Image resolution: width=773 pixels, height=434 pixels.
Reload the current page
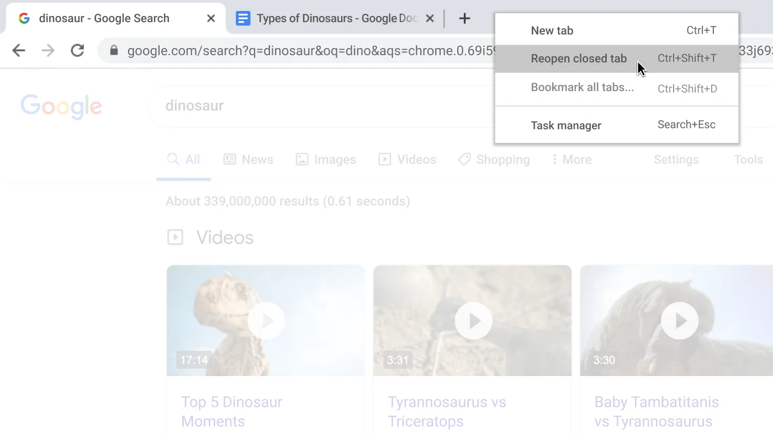tap(77, 50)
